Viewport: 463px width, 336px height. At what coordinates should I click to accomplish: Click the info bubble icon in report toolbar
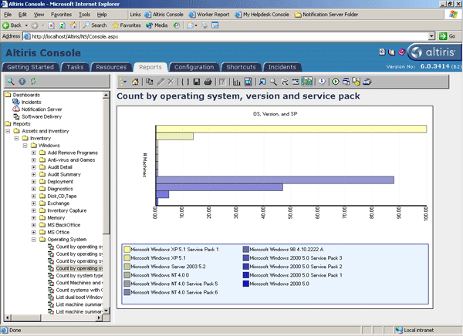[x=322, y=82]
